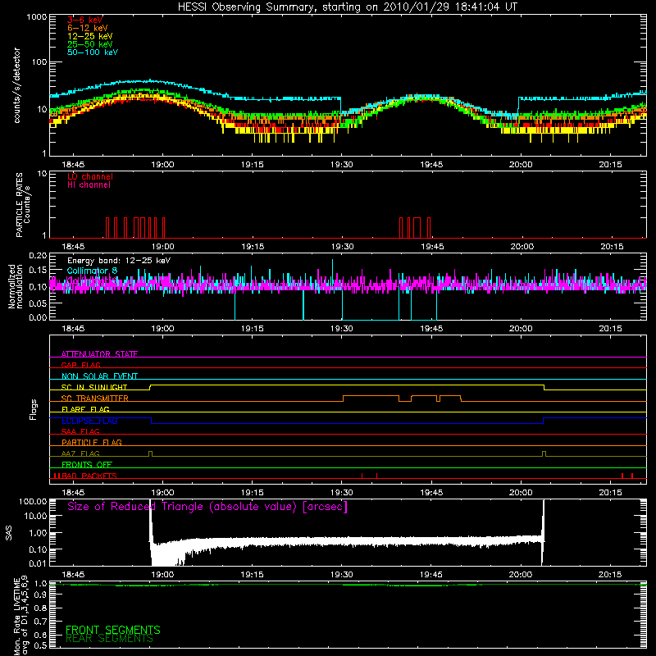Image resolution: width=656 pixels, height=656 pixels.
Task: Click the Size of Reduced Triangle title
Action: (x=207, y=507)
